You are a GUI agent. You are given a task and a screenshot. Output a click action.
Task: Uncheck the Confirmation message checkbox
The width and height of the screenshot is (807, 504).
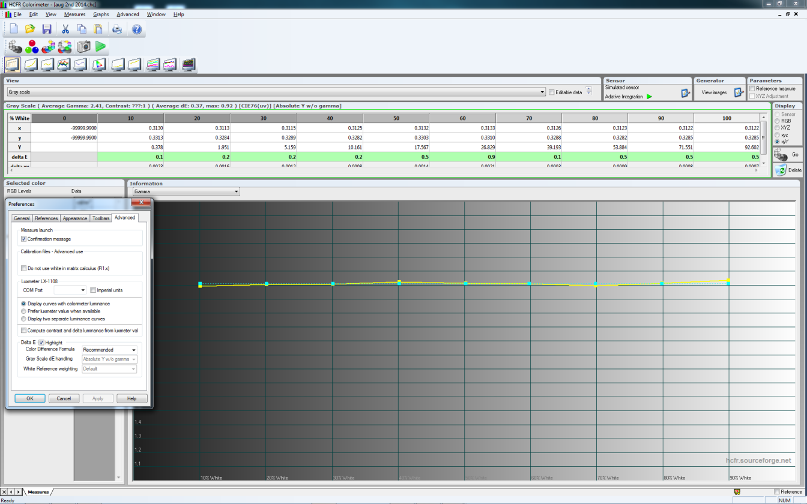click(24, 239)
